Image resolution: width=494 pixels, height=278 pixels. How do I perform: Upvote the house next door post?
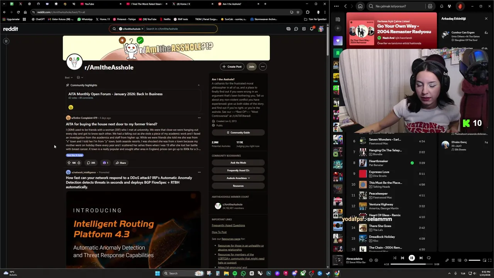point(69,163)
